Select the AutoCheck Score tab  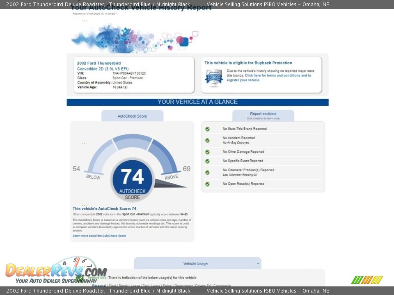click(x=132, y=116)
